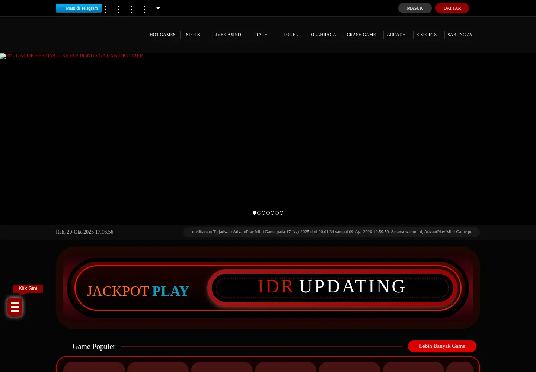Screen dimensions: 536x372
Task: Go to the seventh carousel slide dot
Action: click(281, 213)
